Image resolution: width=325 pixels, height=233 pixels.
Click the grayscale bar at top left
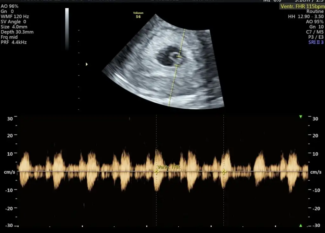pos(67,29)
